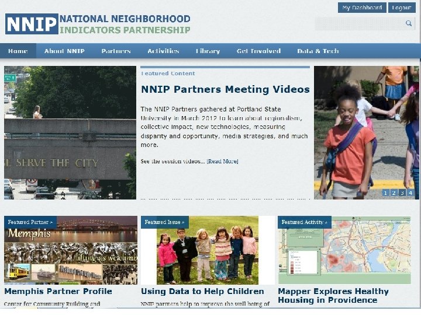Click the Featured Content heading text
421x315 pixels.
point(168,73)
